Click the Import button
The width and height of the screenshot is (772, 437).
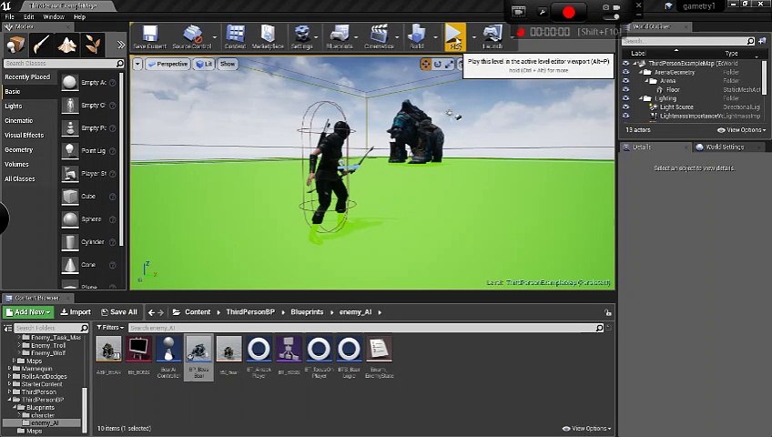[76, 312]
